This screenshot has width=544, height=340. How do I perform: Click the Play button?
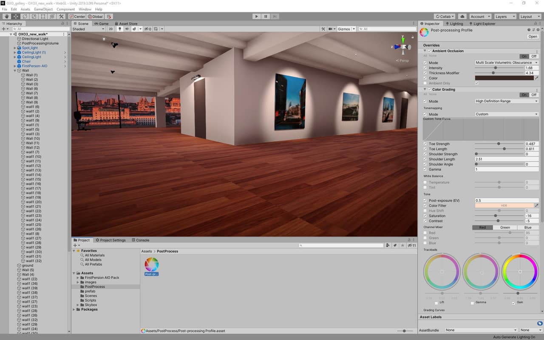256,17
